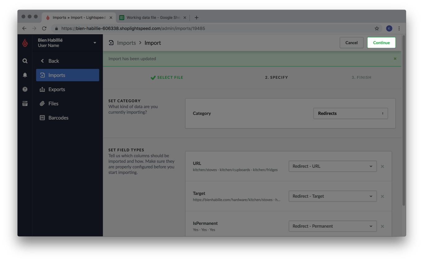Open the 'Redirect - Permanent' field type dropdown
Image resolution: width=423 pixels, height=261 pixels.
click(x=333, y=226)
